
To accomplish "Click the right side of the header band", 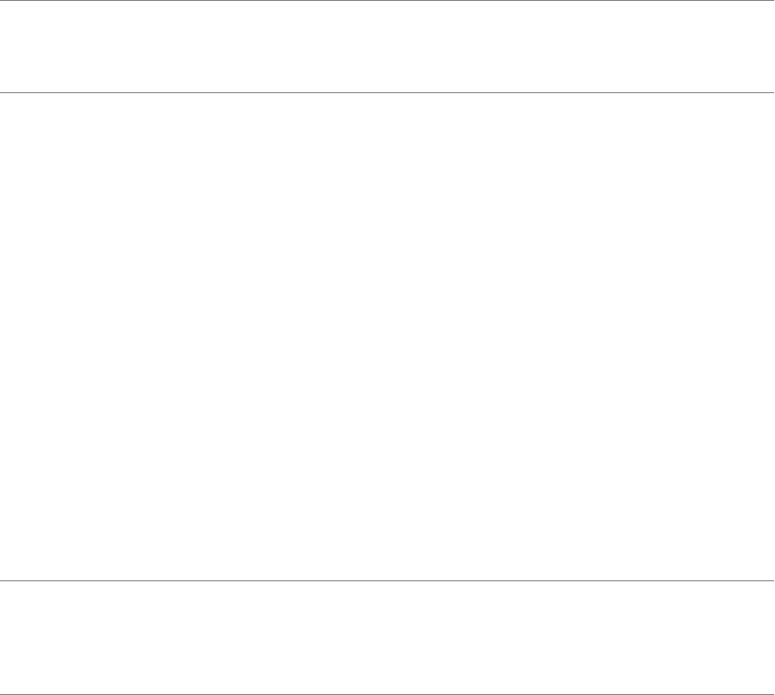I will 725,47.
